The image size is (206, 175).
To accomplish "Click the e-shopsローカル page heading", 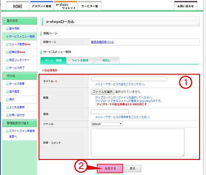I will (x=60, y=22).
